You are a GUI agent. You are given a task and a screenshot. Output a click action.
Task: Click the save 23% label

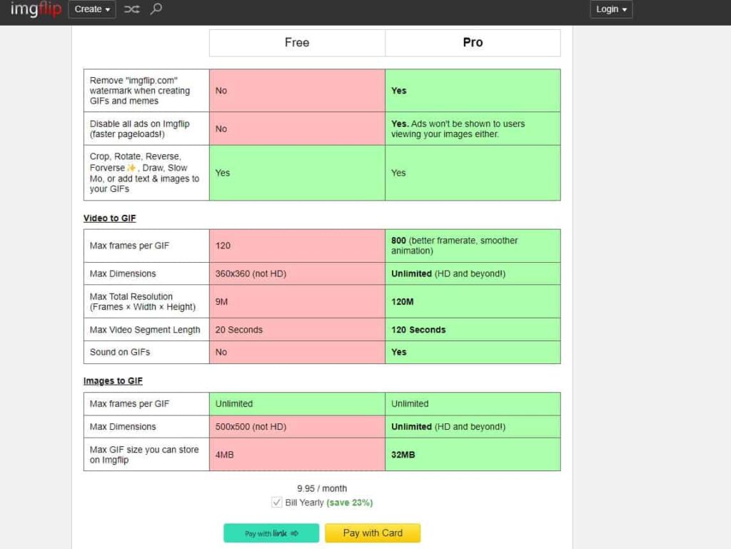(x=350, y=503)
